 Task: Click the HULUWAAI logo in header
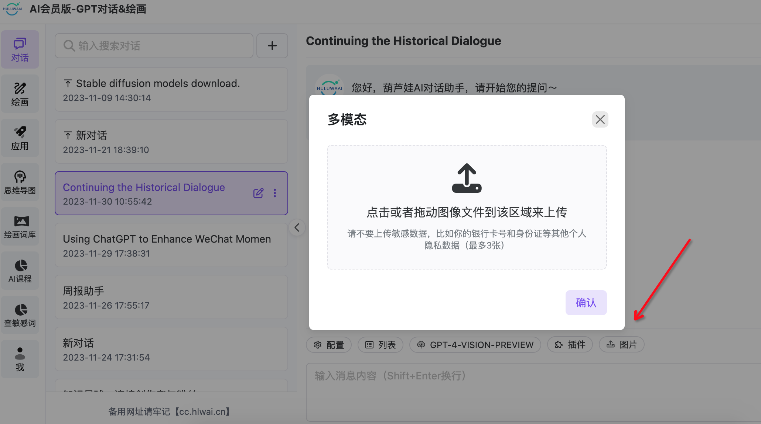[13, 9]
